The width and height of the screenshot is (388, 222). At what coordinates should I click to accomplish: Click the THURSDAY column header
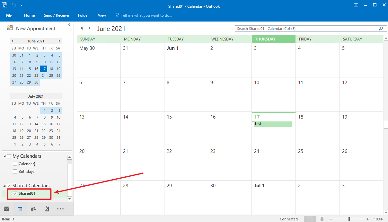tap(274, 39)
